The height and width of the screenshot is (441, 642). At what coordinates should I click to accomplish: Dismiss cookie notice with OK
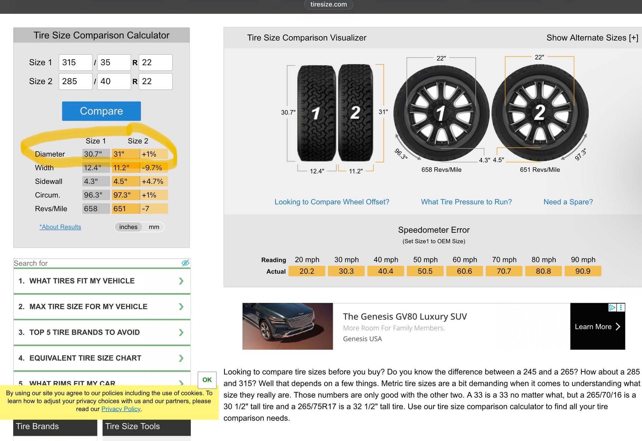coord(207,380)
